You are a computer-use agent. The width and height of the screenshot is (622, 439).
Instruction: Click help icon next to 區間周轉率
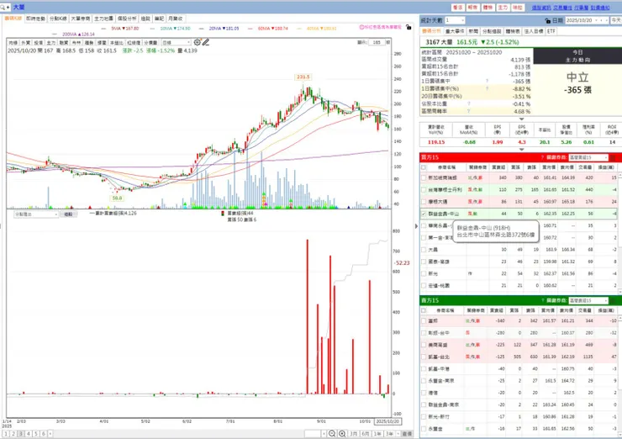pyautogui.click(x=468, y=111)
